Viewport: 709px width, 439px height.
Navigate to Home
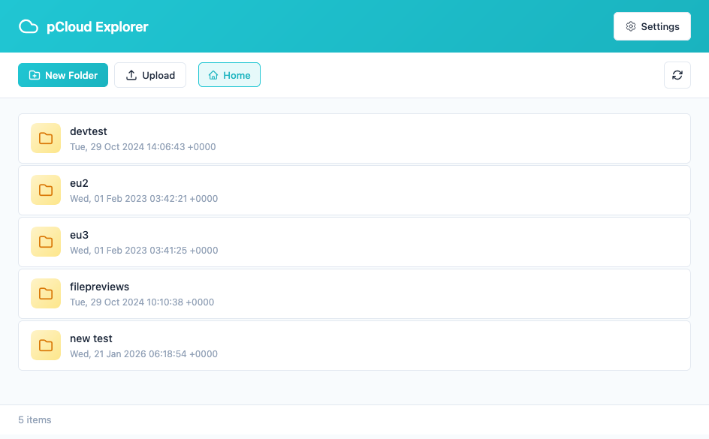coord(229,75)
